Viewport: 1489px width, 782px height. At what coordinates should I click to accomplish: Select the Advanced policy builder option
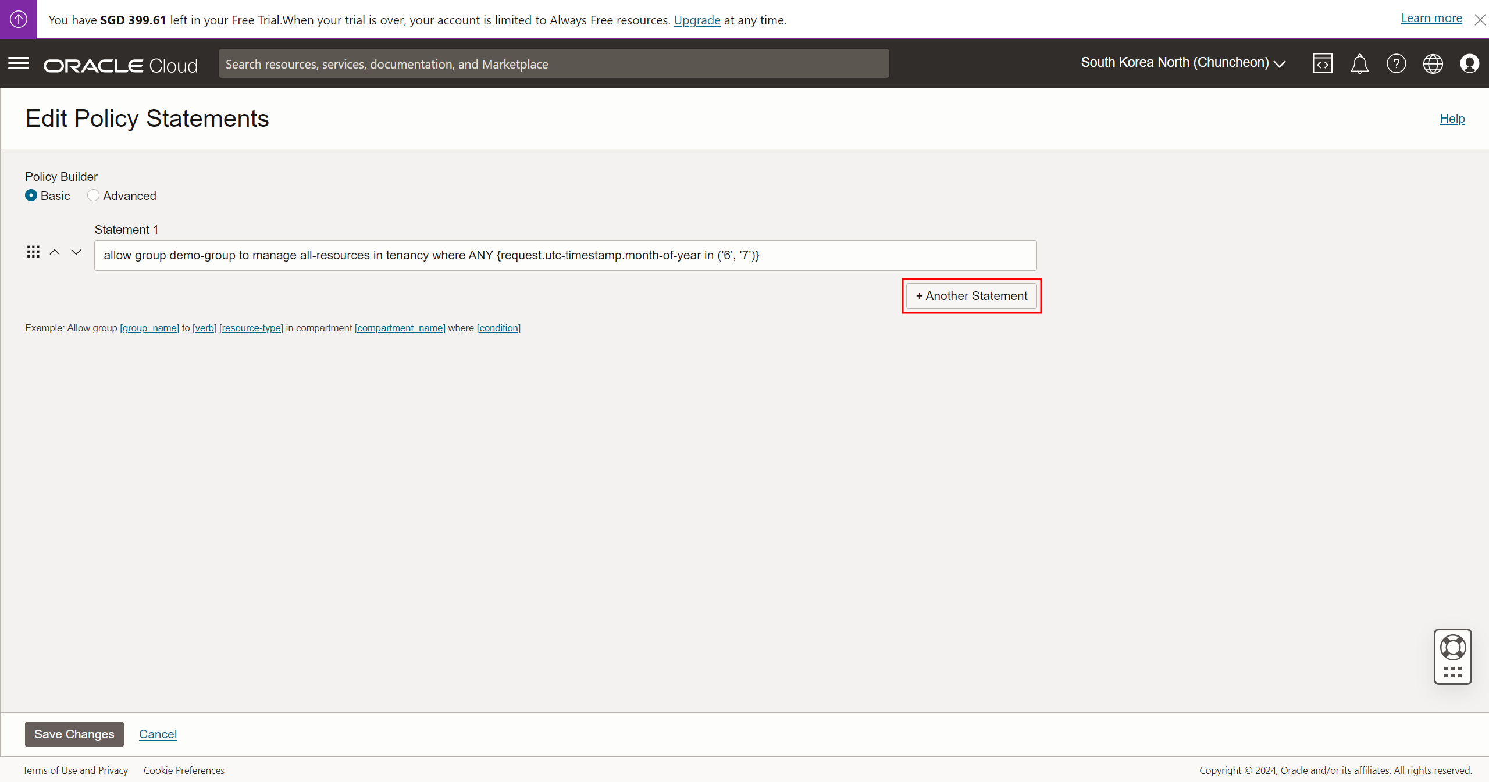tap(93, 195)
